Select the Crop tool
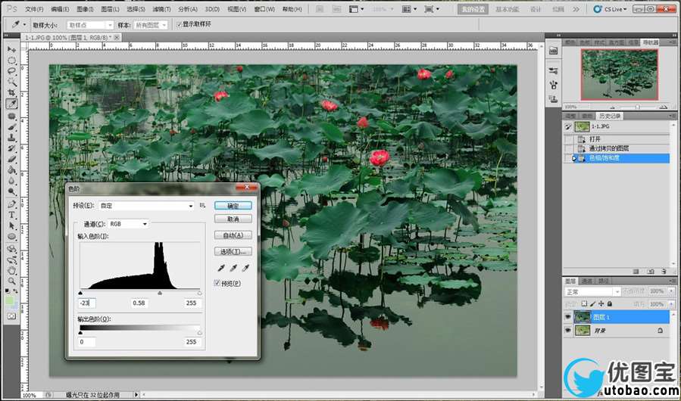 11,93
